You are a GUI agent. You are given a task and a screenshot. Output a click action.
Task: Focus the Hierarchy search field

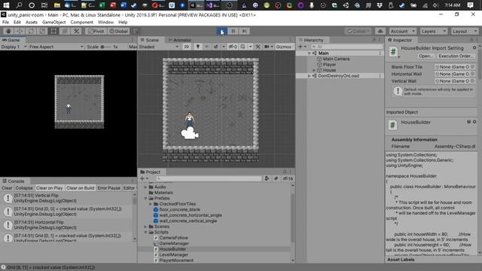pyautogui.click(x=347, y=47)
